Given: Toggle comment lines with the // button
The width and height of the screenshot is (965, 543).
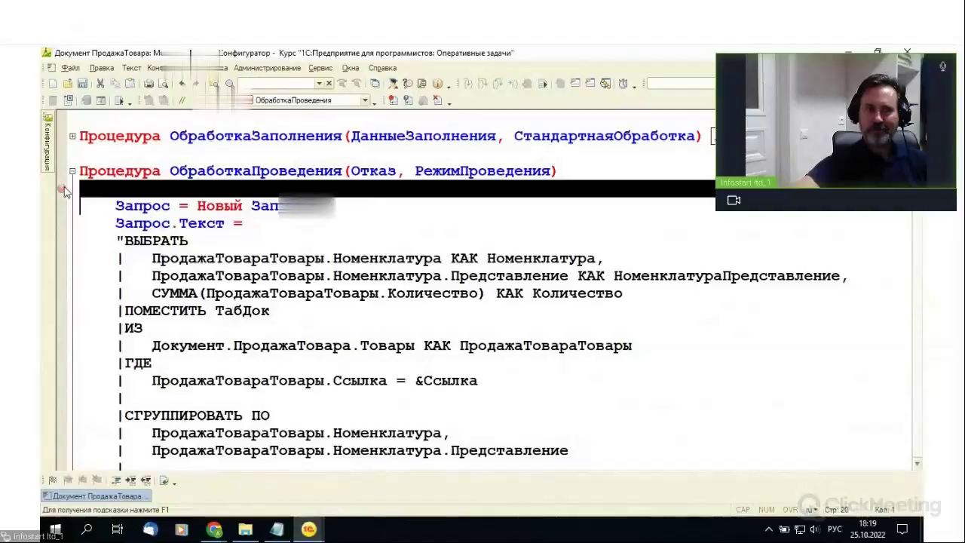Looking at the screenshot, I should click(182, 100).
